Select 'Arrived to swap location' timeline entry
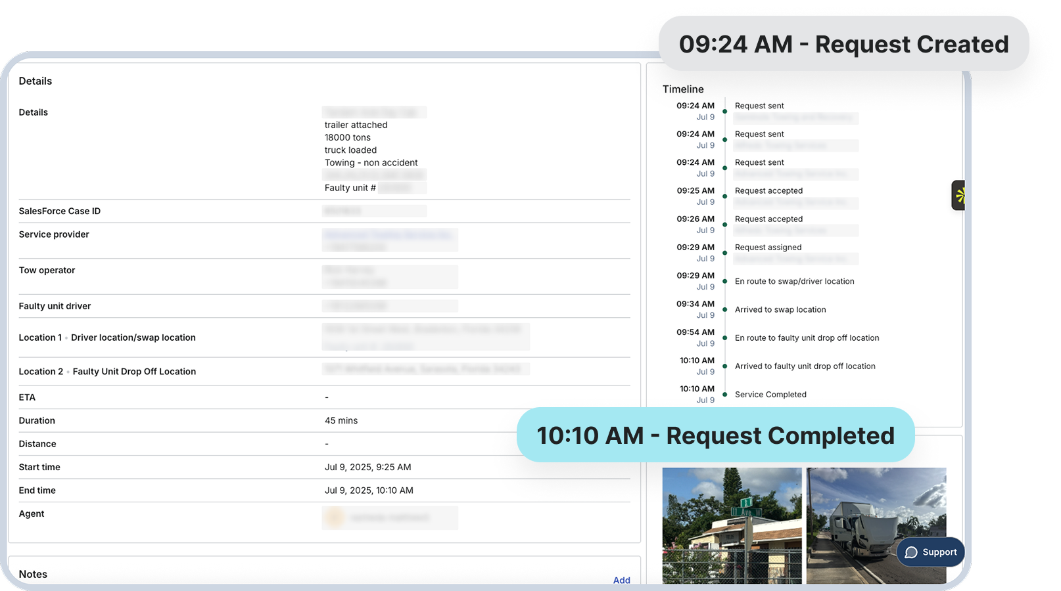This screenshot has width=1061, height=591. 780,310
